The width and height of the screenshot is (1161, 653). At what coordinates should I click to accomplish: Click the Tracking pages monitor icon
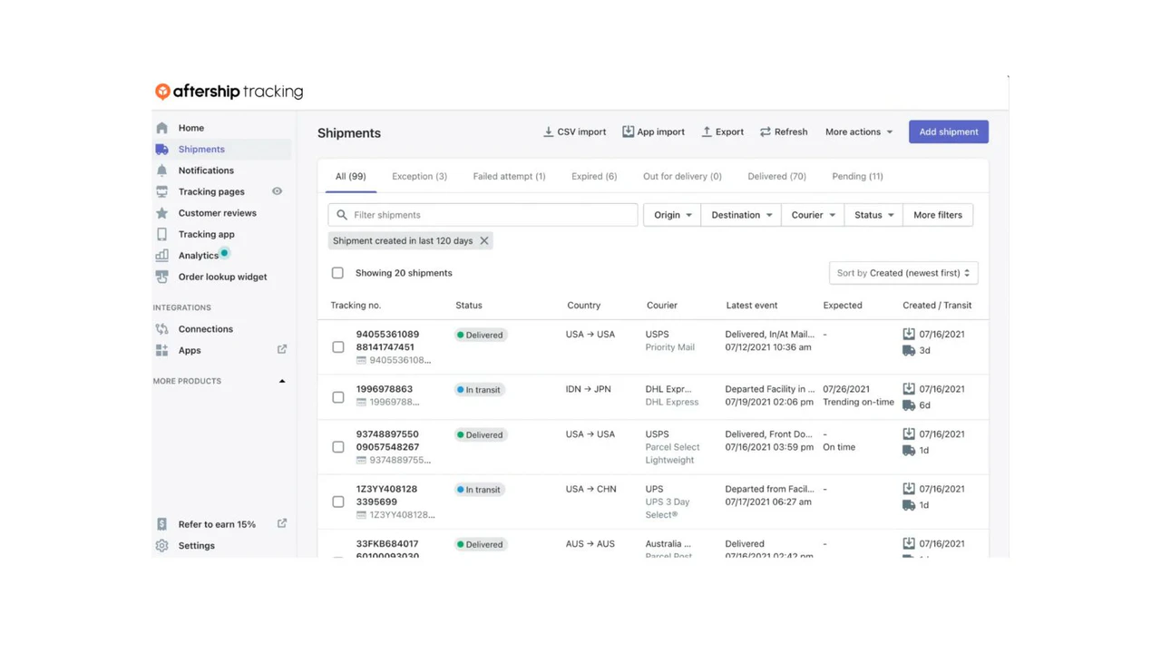pos(161,191)
